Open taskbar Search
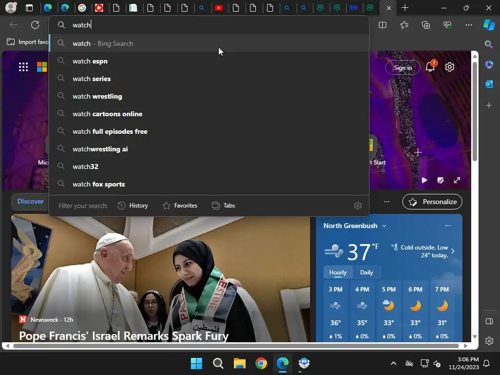 click(218, 363)
